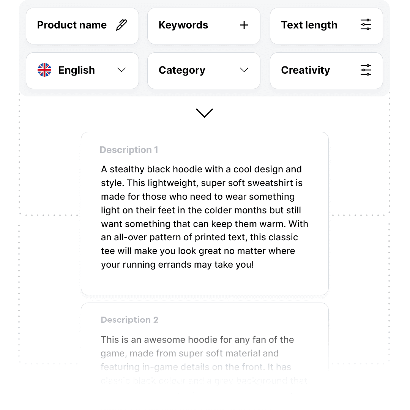Select the sliders icon next to Text length
Viewport: 410px width, 410px height.
[365, 24]
